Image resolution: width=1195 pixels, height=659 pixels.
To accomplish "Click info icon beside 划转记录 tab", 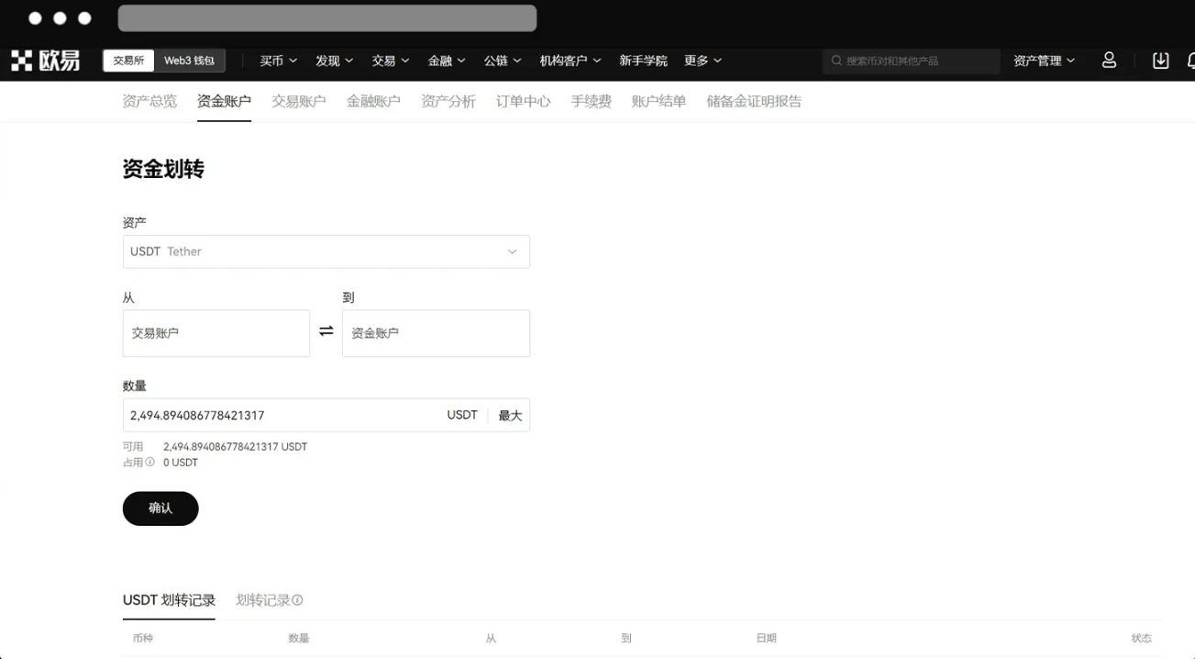I will tap(297, 600).
